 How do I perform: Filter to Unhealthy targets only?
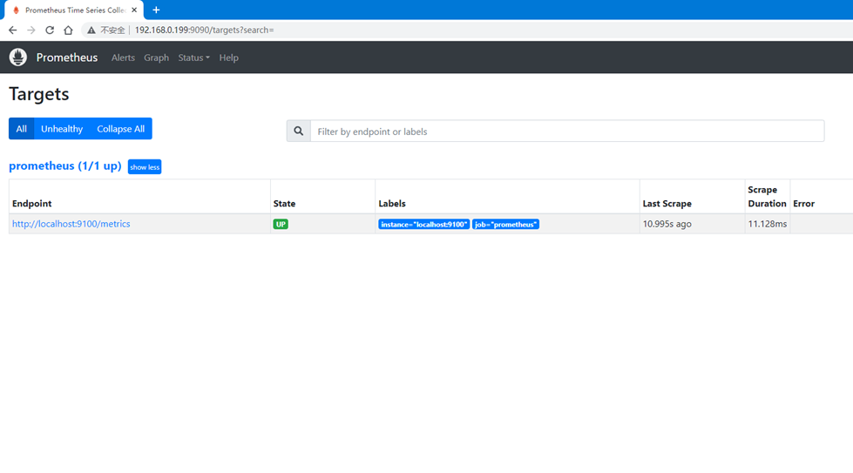coord(62,129)
